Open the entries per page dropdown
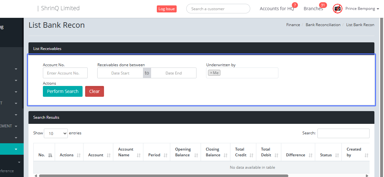 tap(56, 133)
